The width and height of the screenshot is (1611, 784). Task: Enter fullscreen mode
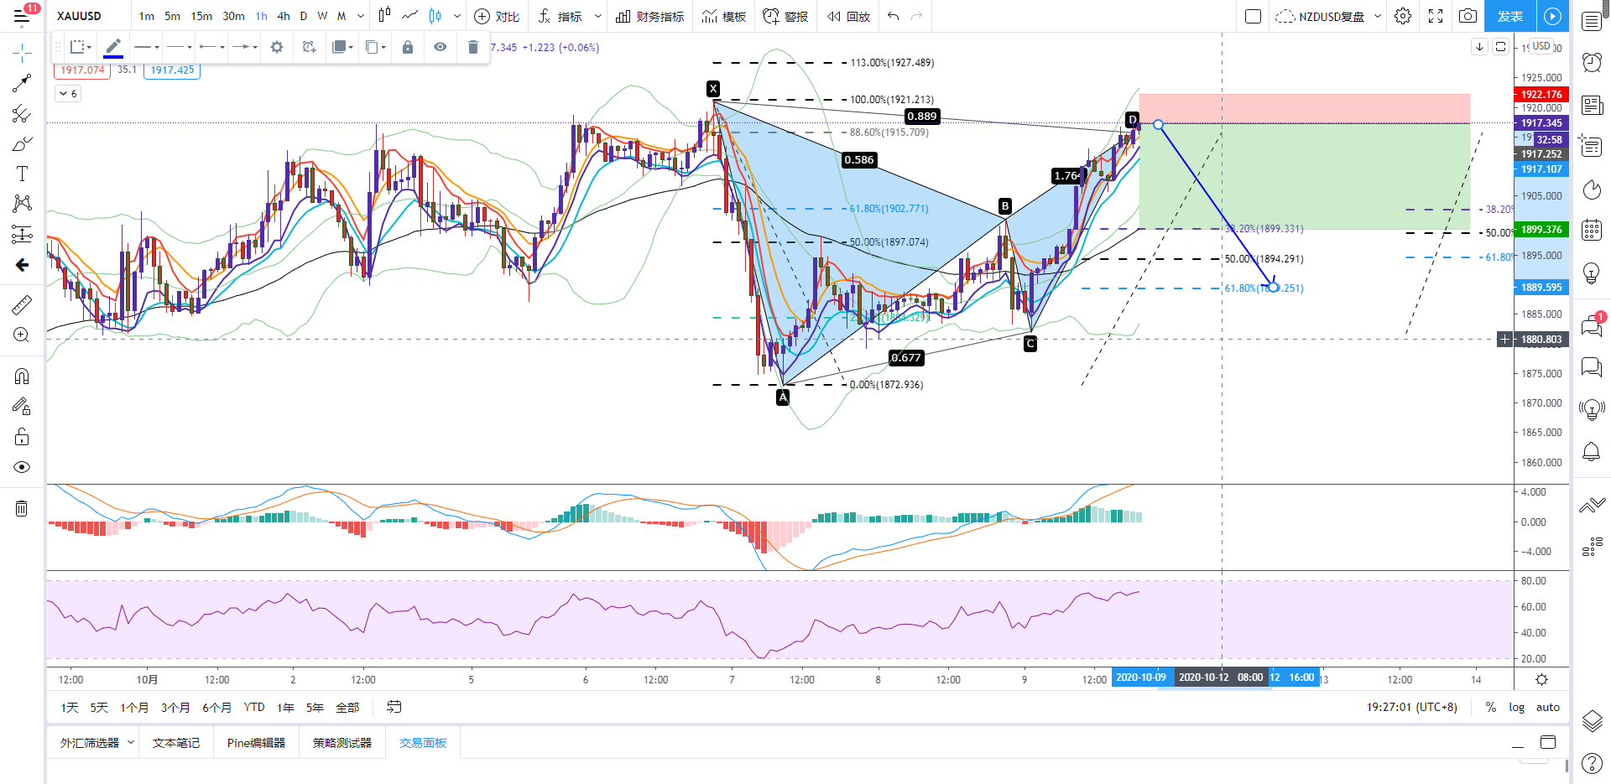click(1436, 16)
